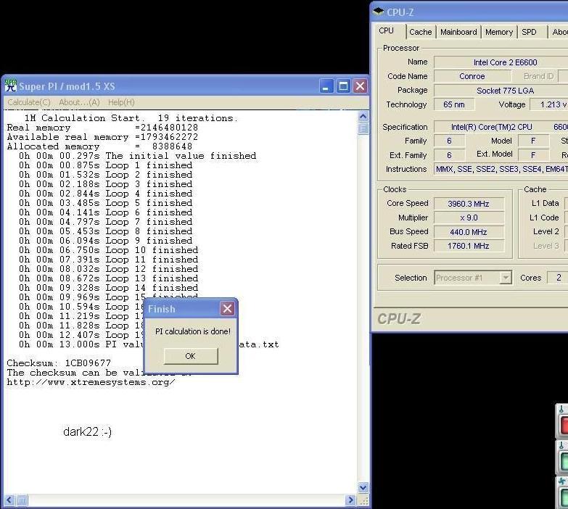Click 'The initial value finished' line
Screen dimensions: 568x509
[x=138, y=156]
